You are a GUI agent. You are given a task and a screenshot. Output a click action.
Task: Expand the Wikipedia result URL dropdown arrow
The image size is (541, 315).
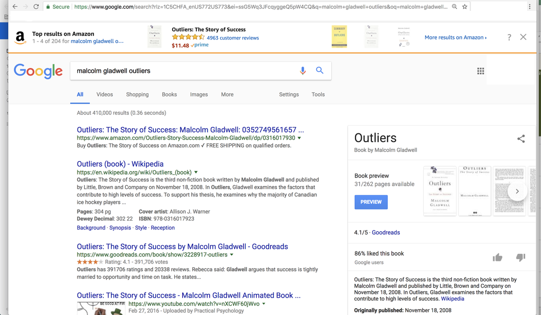[x=196, y=172]
